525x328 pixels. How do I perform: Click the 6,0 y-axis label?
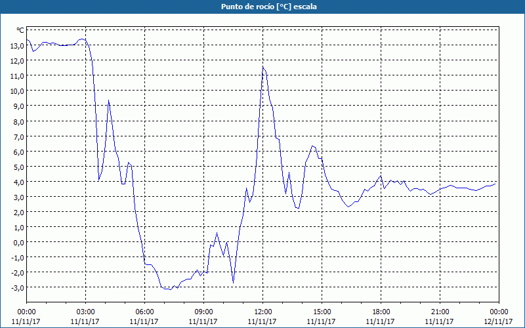(18, 152)
